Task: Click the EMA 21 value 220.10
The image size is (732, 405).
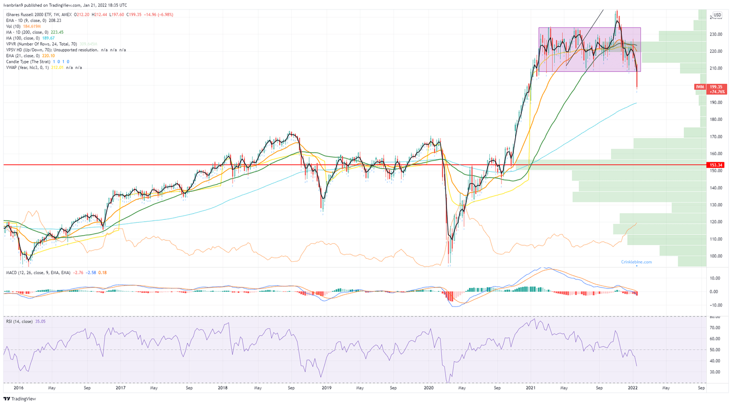Action: [x=49, y=56]
